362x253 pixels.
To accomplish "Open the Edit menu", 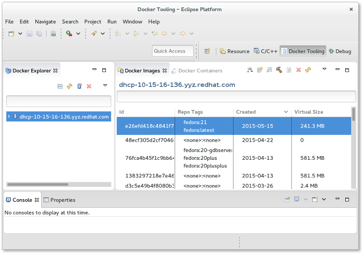I will pyautogui.click(x=24, y=22).
